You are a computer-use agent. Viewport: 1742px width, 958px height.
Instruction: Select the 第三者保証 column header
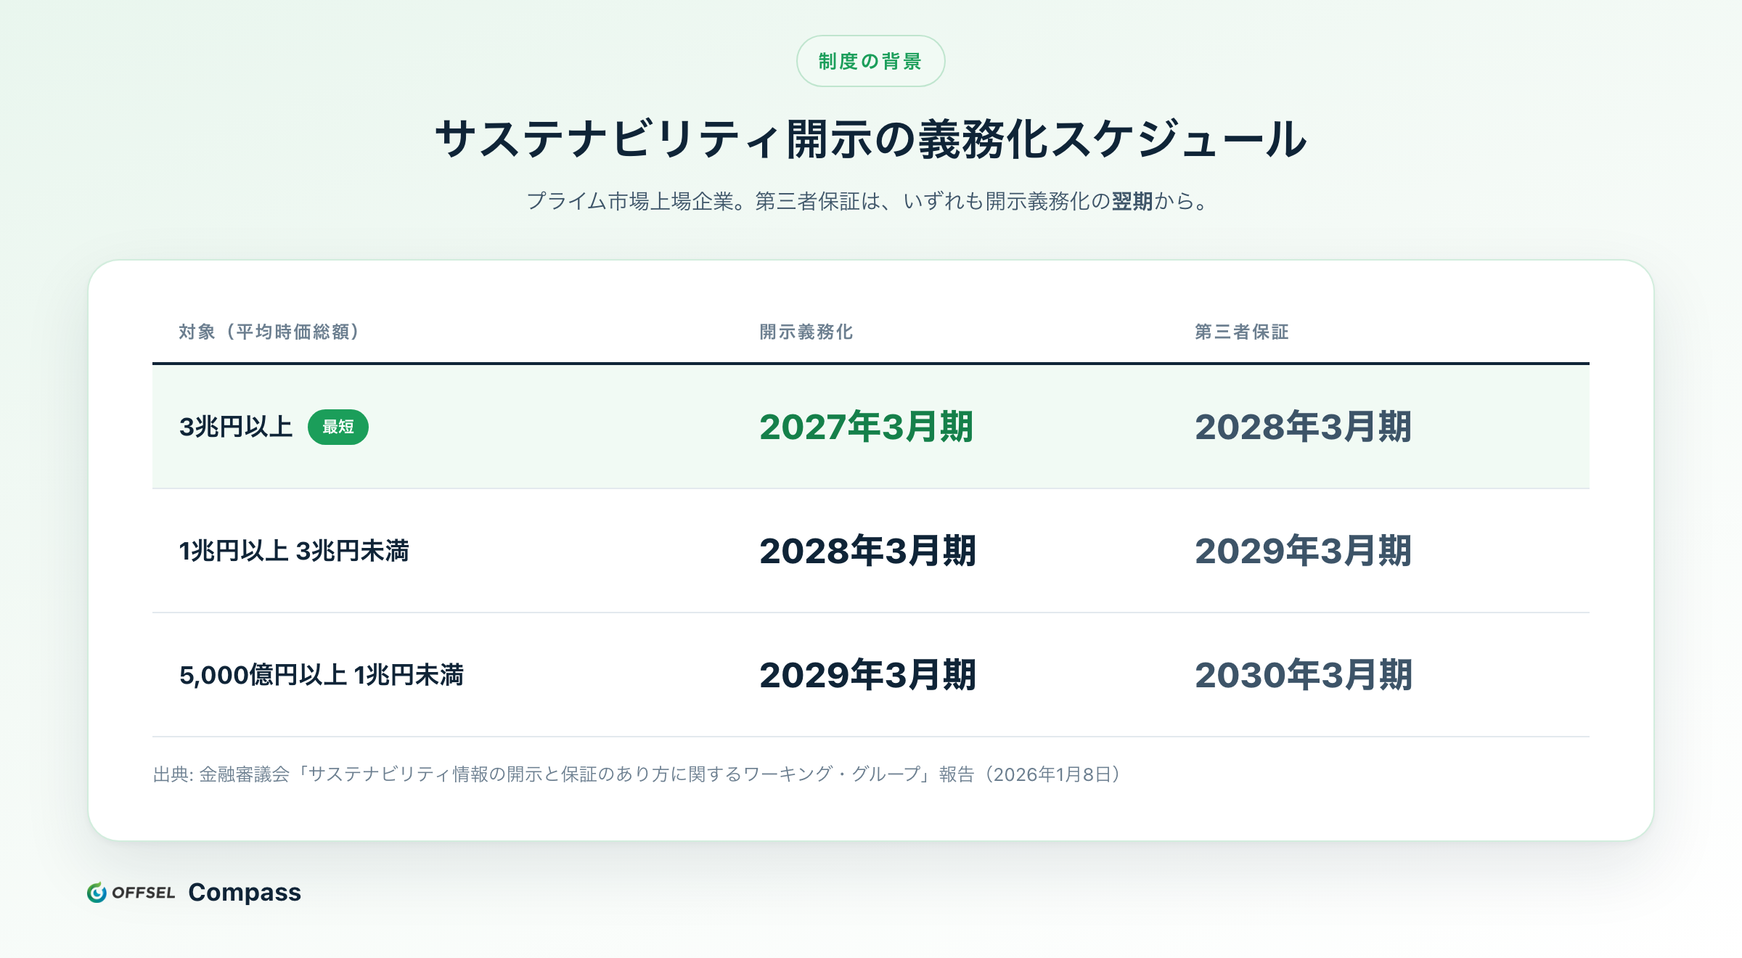pyautogui.click(x=1242, y=332)
